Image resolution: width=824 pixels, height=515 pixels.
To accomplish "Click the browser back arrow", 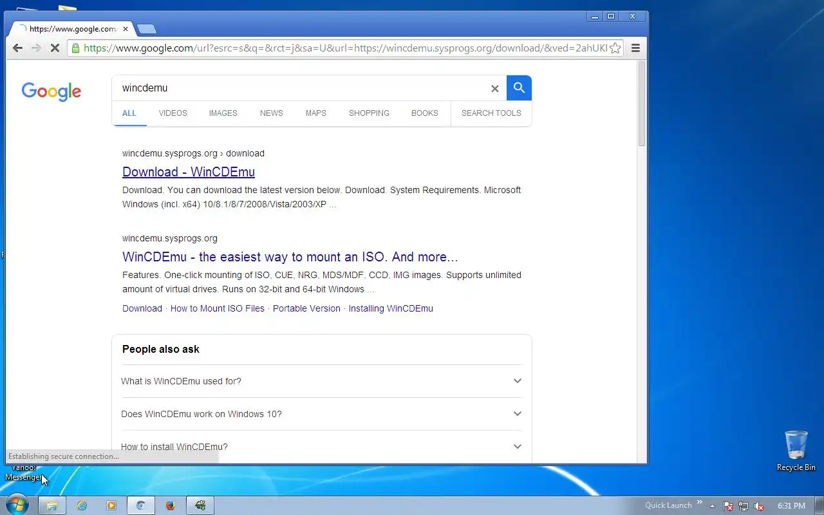I will coord(17,48).
